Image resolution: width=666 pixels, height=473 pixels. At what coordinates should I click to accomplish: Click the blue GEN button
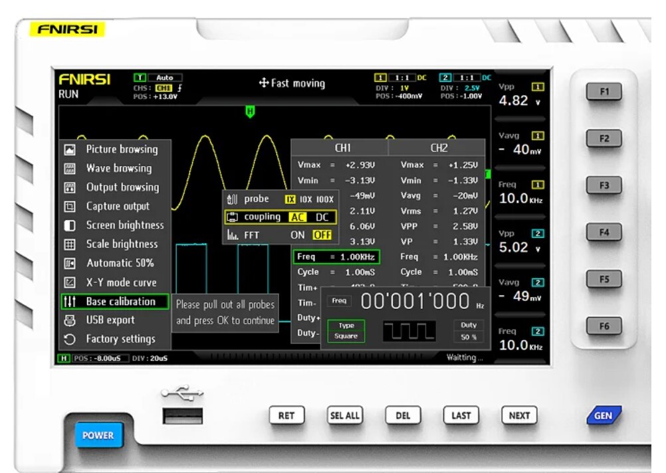coord(604,415)
